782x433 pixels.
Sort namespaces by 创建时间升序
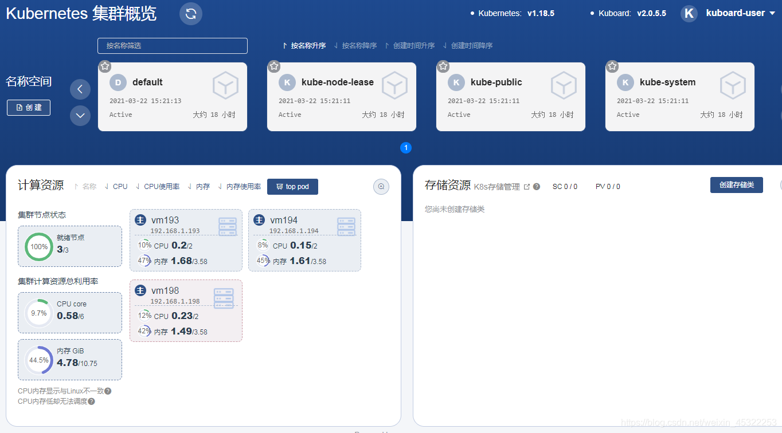click(410, 46)
